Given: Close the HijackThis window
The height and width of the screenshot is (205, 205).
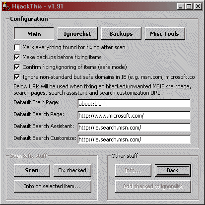Looking at the screenshot, I should 198,6.
